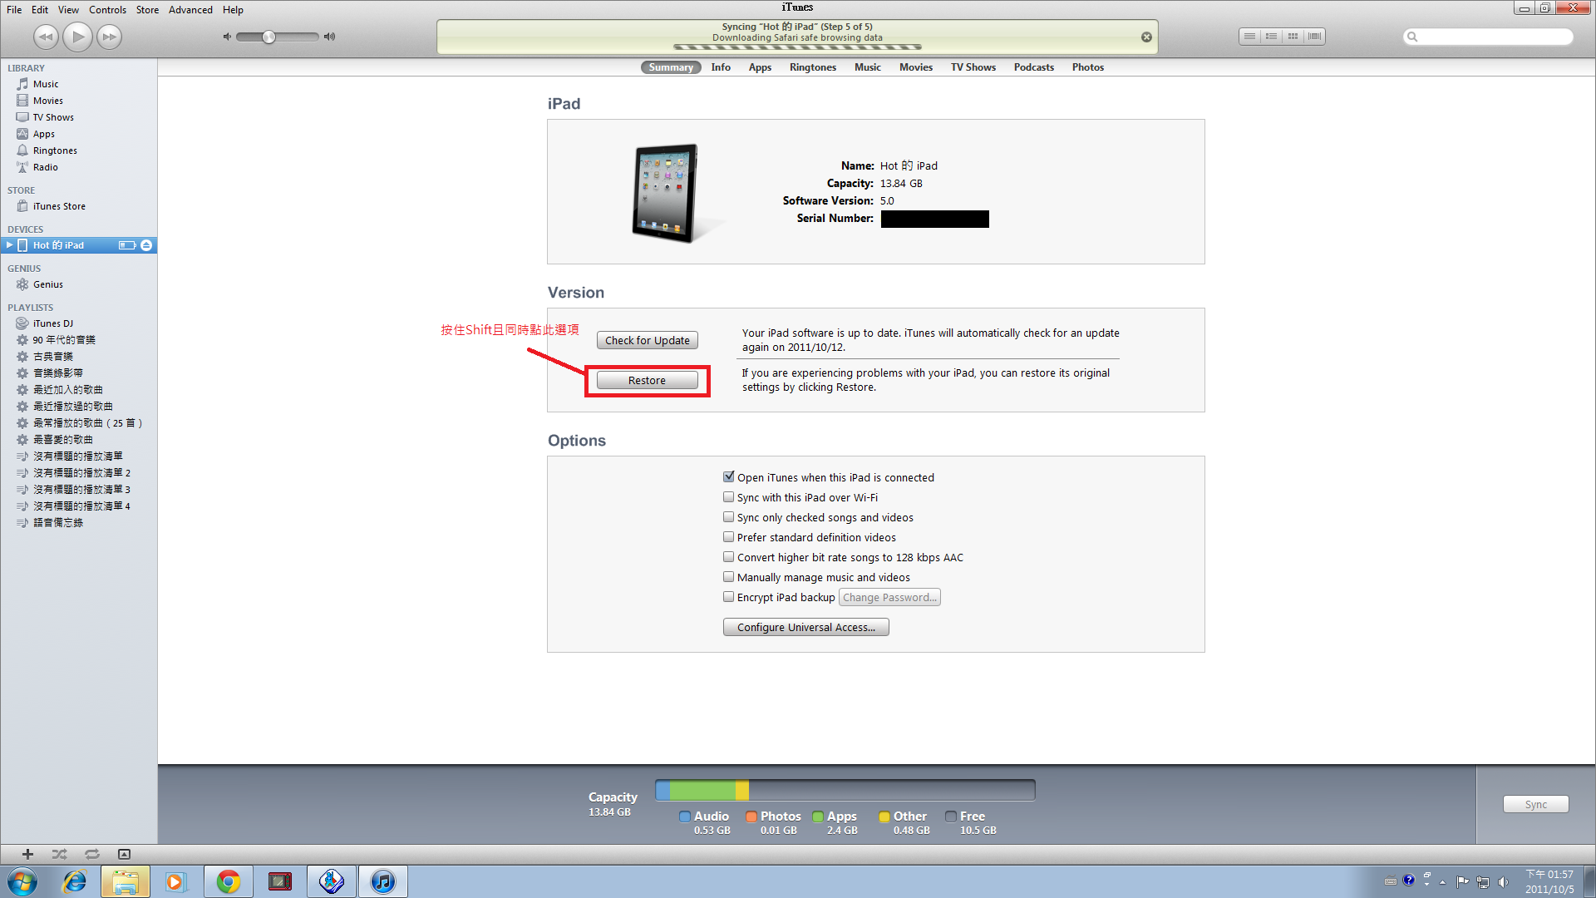
Task: Click Change Password button
Action: (889, 597)
